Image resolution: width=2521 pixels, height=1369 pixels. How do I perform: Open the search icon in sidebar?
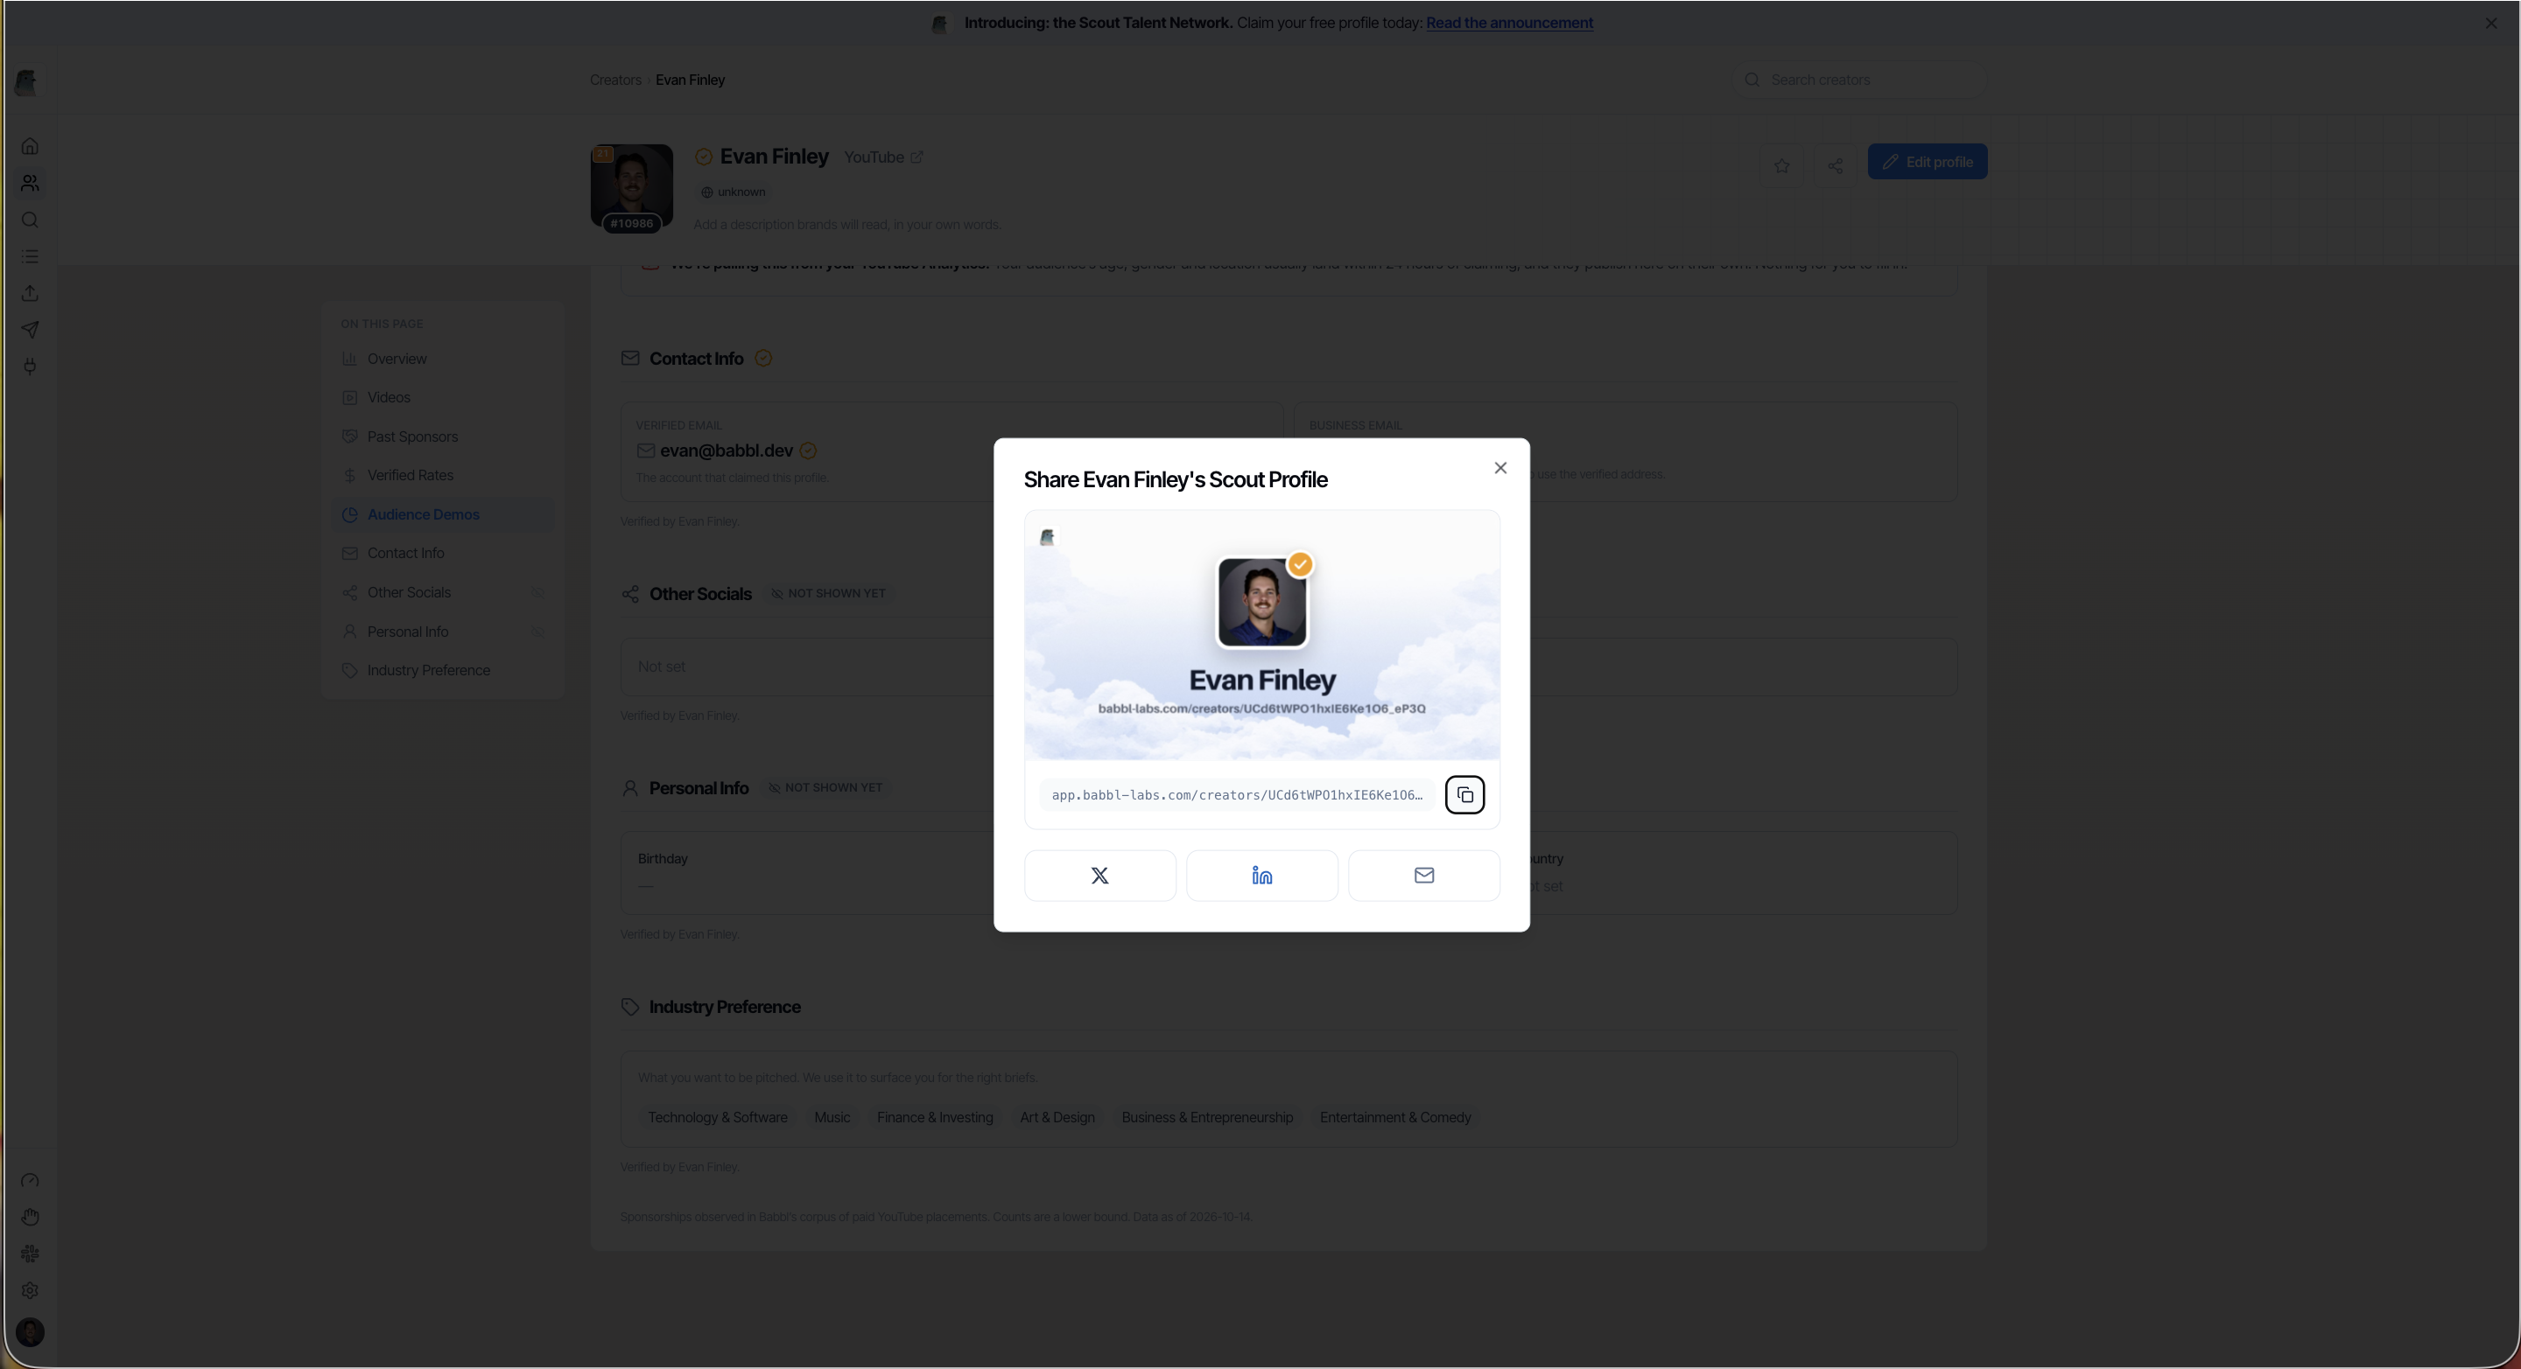[x=31, y=220]
